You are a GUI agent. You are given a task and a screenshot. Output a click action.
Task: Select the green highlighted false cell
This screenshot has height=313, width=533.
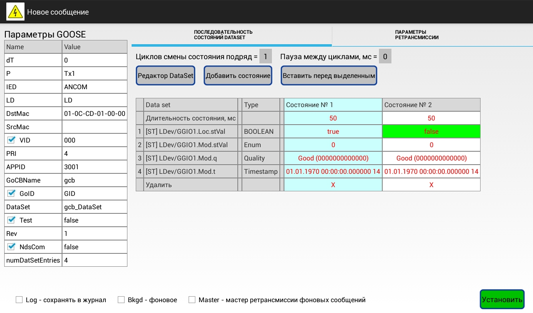pyautogui.click(x=431, y=132)
